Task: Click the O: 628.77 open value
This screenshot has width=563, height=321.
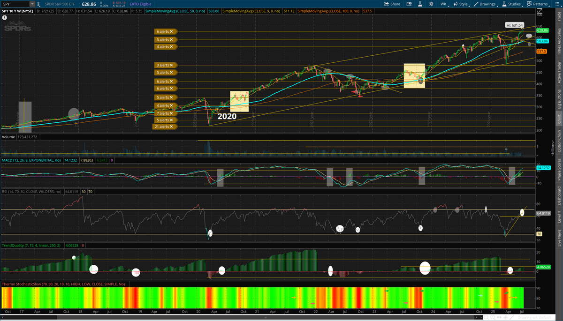Action: coord(66,10)
